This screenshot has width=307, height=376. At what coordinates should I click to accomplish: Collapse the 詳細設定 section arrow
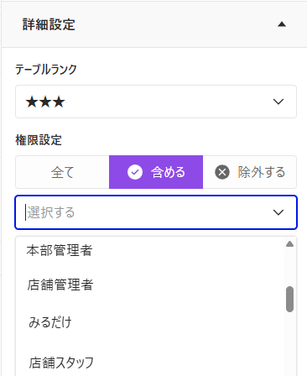282,24
